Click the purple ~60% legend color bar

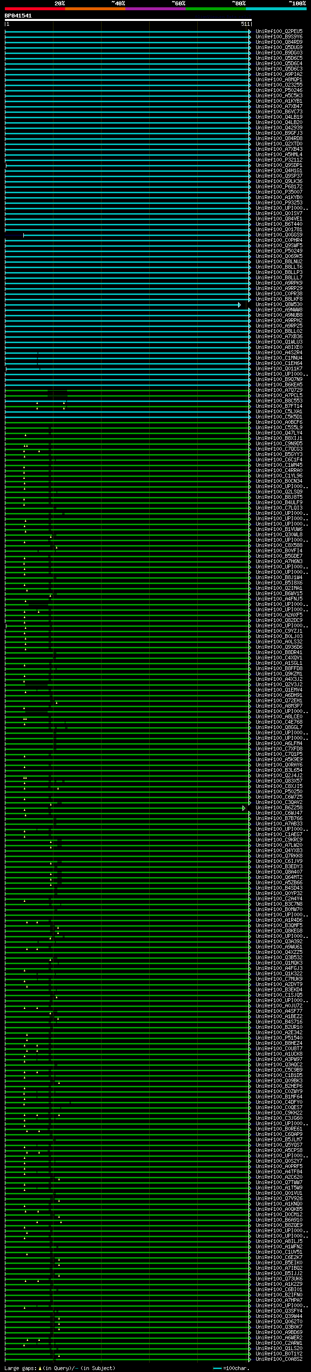[x=156, y=9]
